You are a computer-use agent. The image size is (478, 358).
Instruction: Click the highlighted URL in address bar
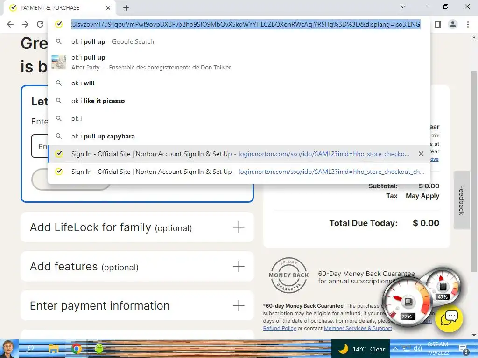[x=246, y=24]
